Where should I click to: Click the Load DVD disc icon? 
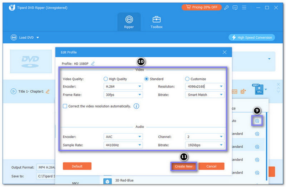pos(14,38)
